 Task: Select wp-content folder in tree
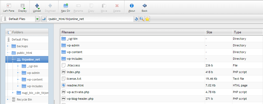pyautogui.click(x=35, y=79)
